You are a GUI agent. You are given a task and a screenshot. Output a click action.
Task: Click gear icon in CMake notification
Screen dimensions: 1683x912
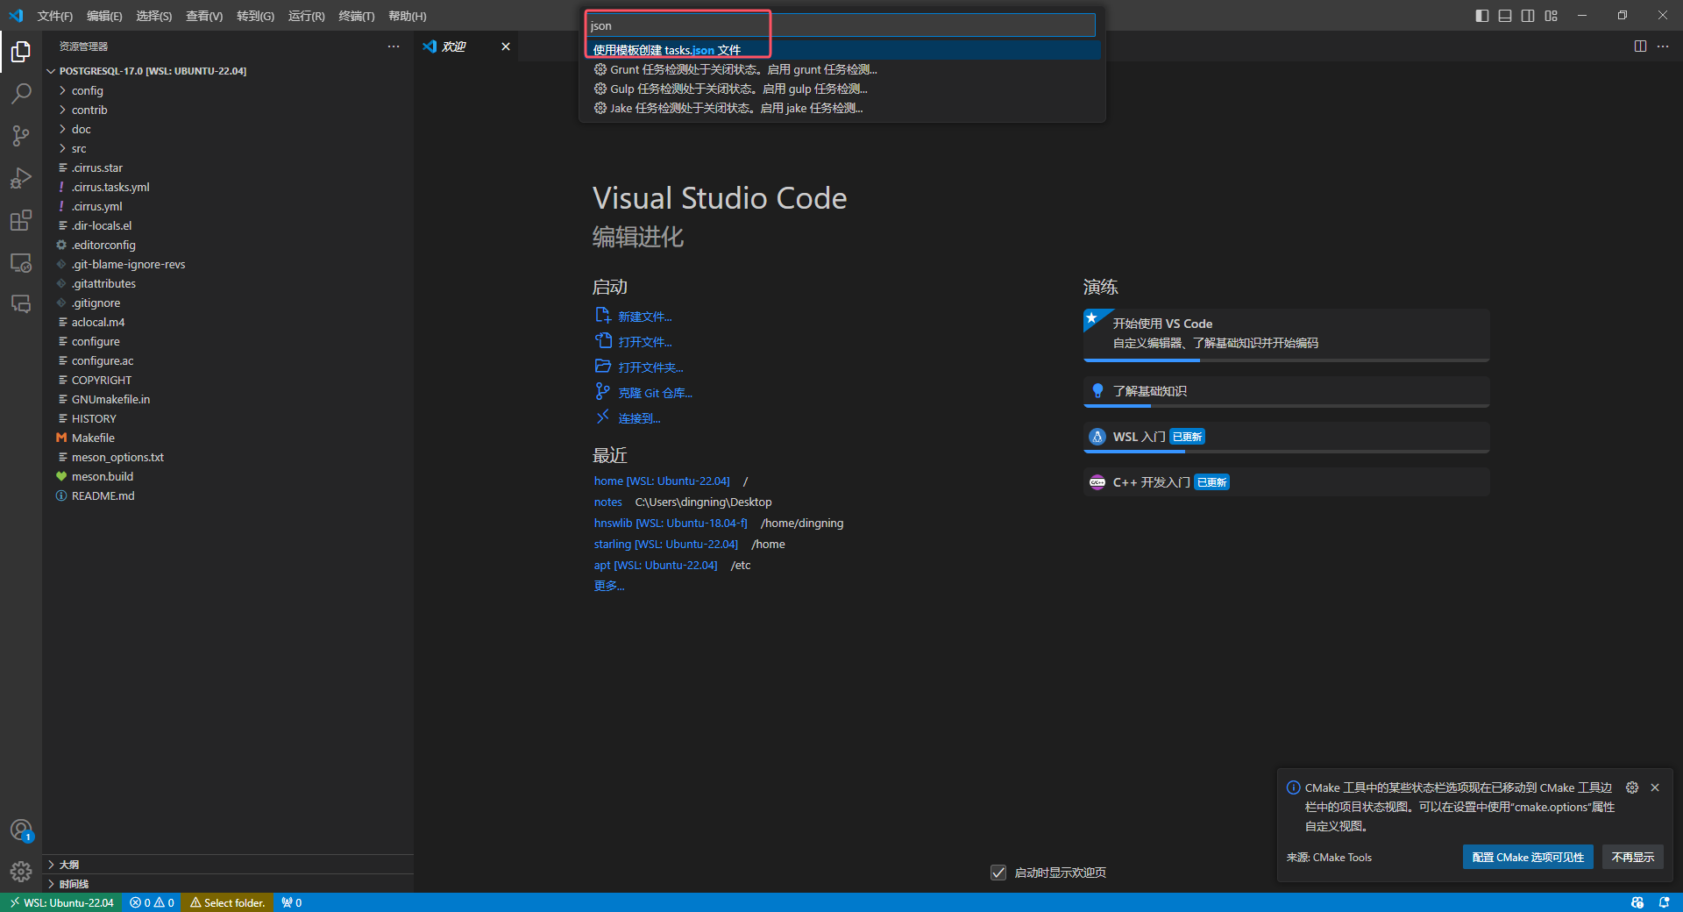click(x=1631, y=787)
